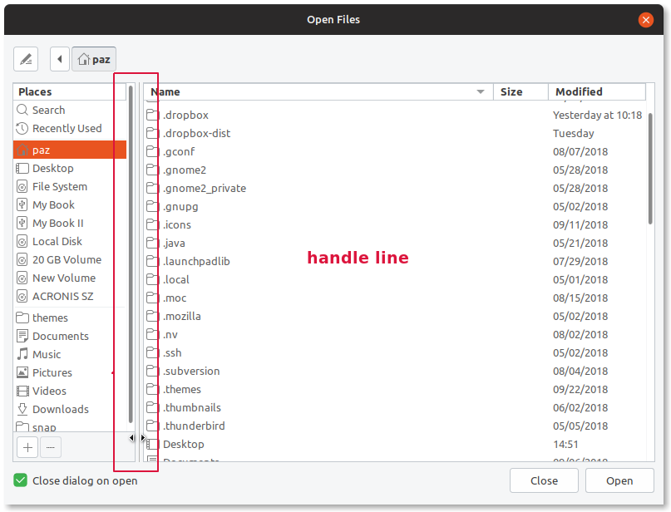Open File System in Places
Screen dimensions: 671x512
point(70,186)
